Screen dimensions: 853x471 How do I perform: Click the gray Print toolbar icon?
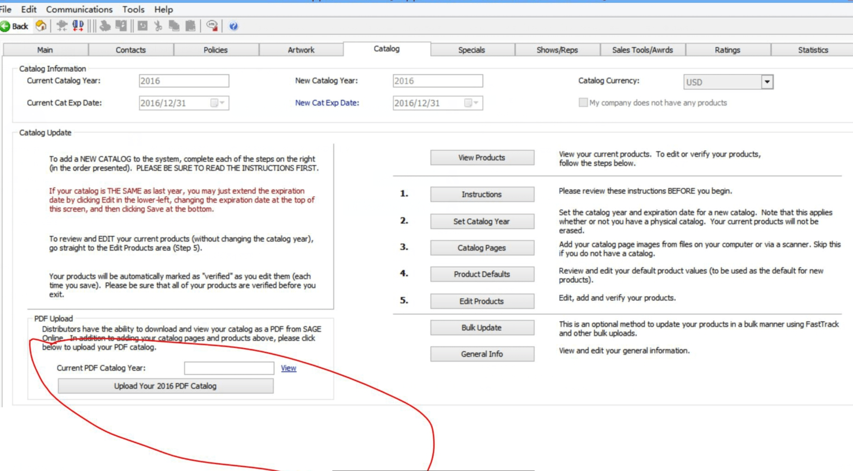click(105, 26)
